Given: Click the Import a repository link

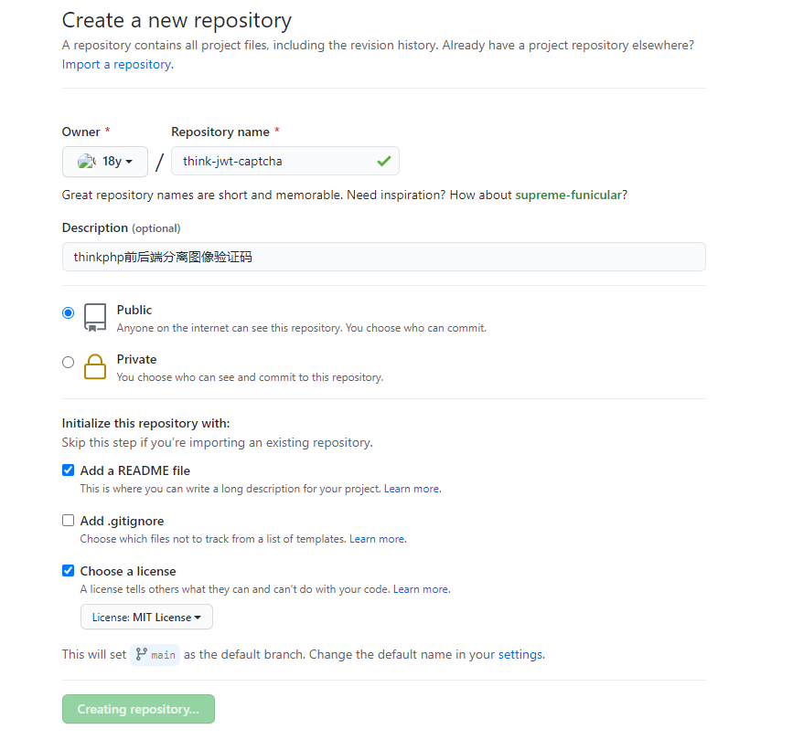Looking at the screenshot, I should (x=117, y=65).
